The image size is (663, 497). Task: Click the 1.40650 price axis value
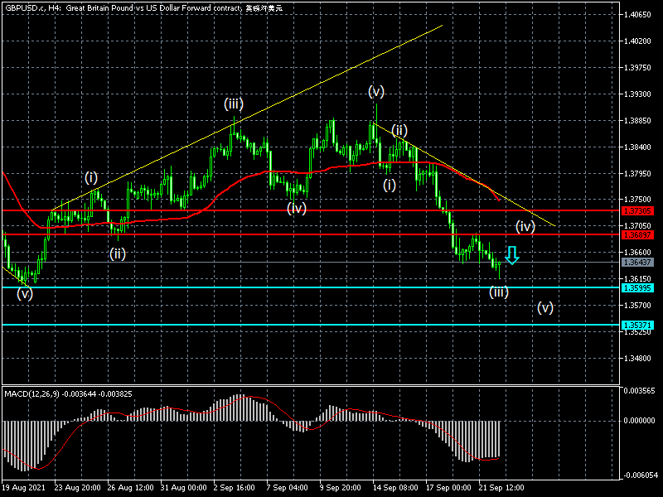pos(637,15)
